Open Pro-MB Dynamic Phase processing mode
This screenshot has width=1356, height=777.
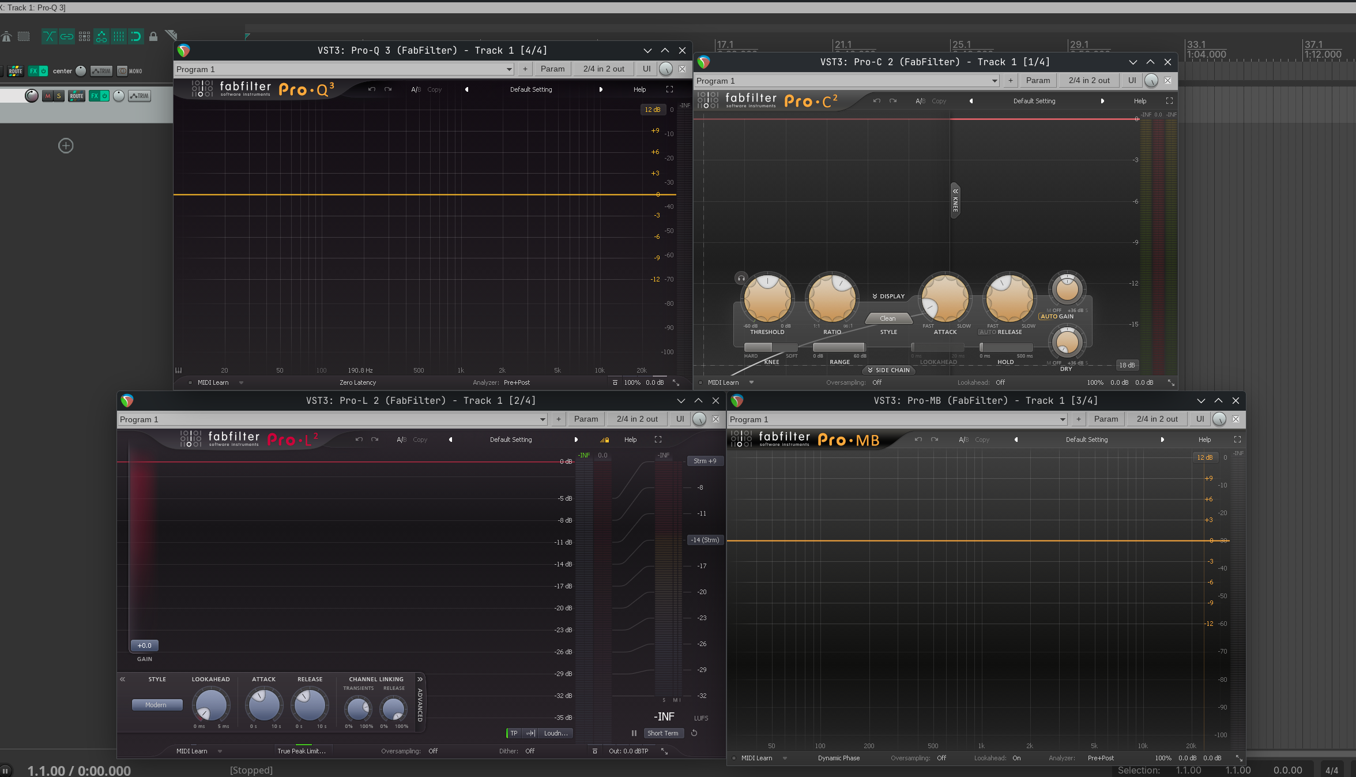point(839,758)
